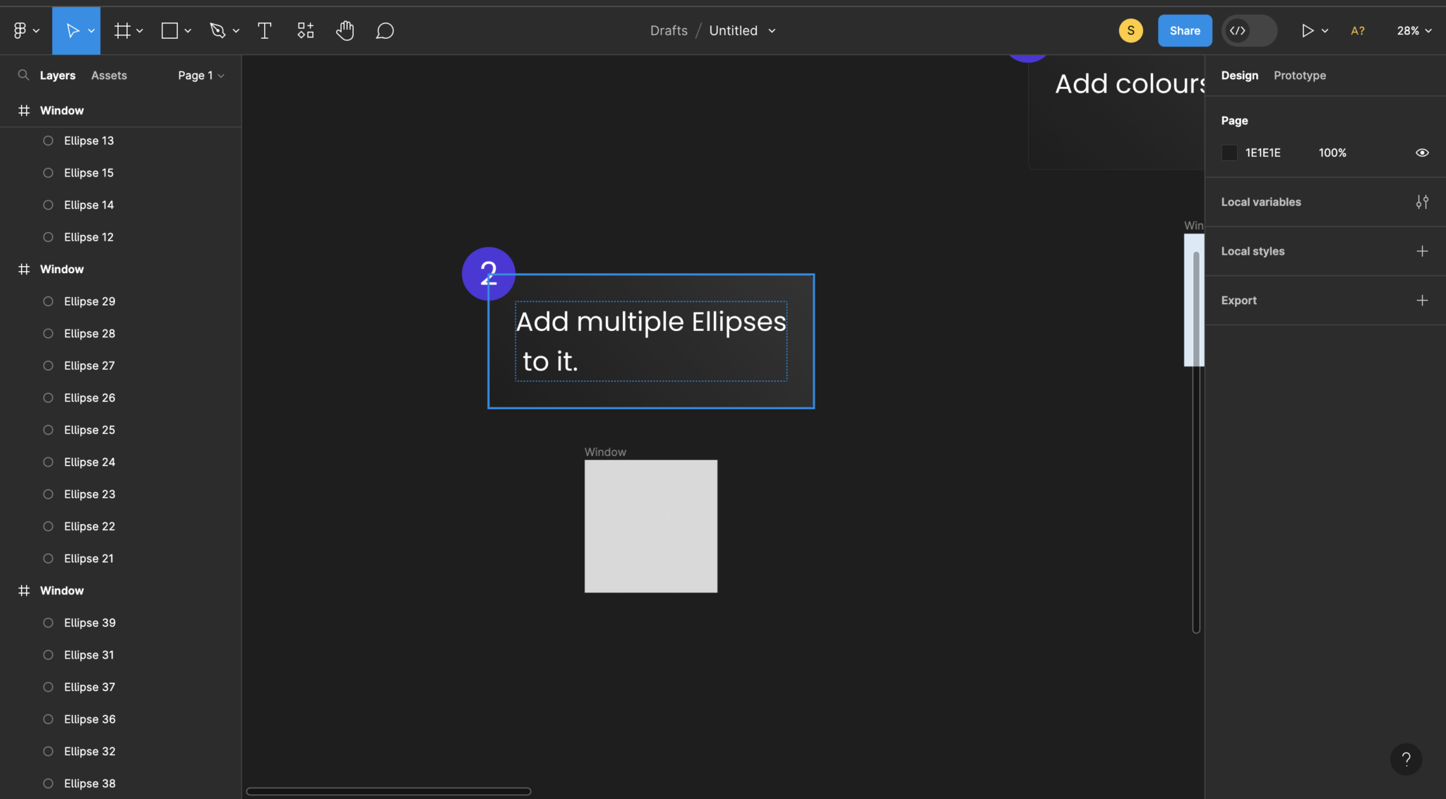Image resolution: width=1446 pixels, height=799 pixels.
Task: Select the Hand tool
Action: tap(345, 30)
